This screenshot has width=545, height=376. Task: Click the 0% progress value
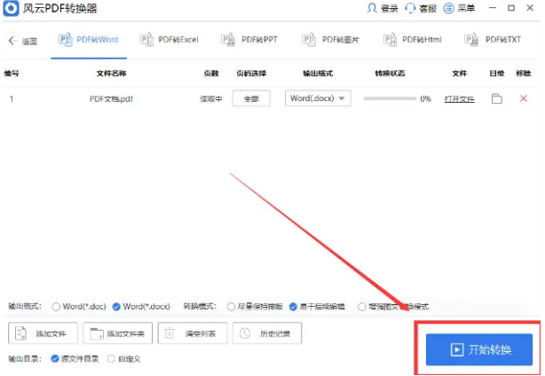click(426, 99)
